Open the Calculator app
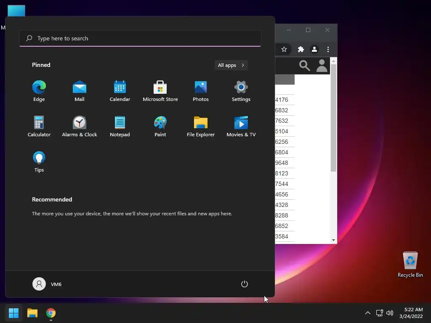Screen dimensions: 431x323 (x=39, y=127)
